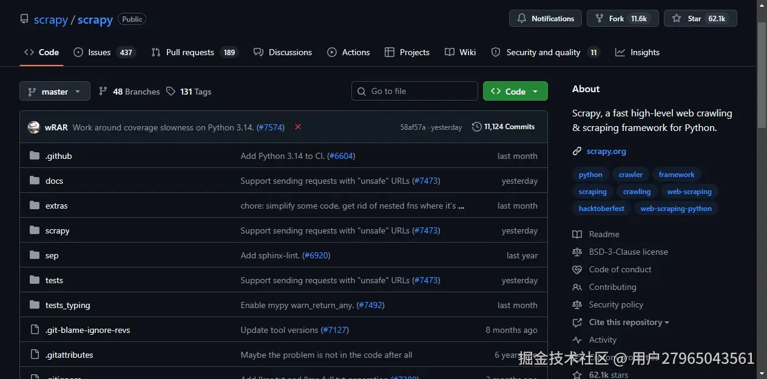Open the master branch dropdown
The image size is (767, 379).
[55, 91]
